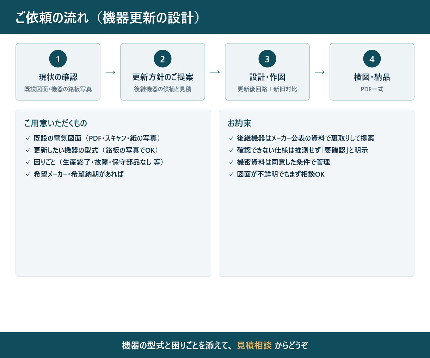Select the 設計・作図 step heading
Screen dimensions: 430x358
click(x=267, y=77)
